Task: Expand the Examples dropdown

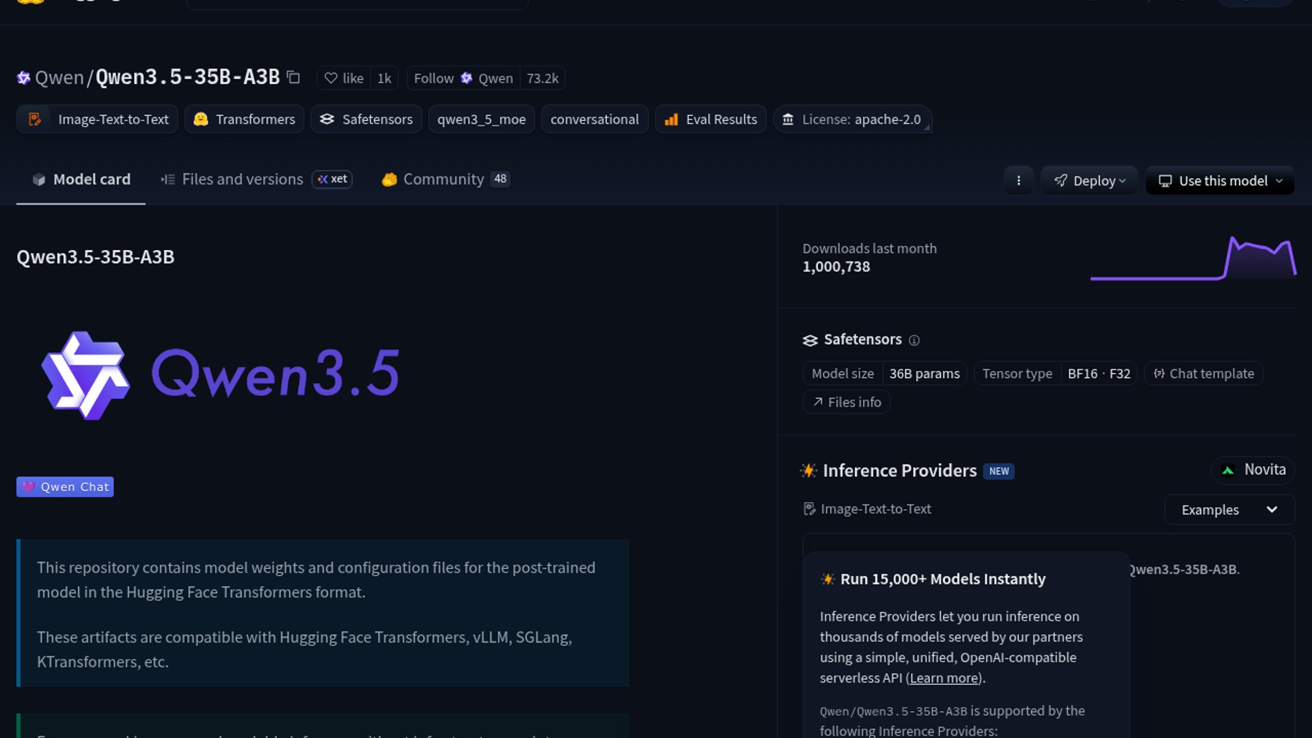Action: pyautogui.click(x=1229, y=510)
